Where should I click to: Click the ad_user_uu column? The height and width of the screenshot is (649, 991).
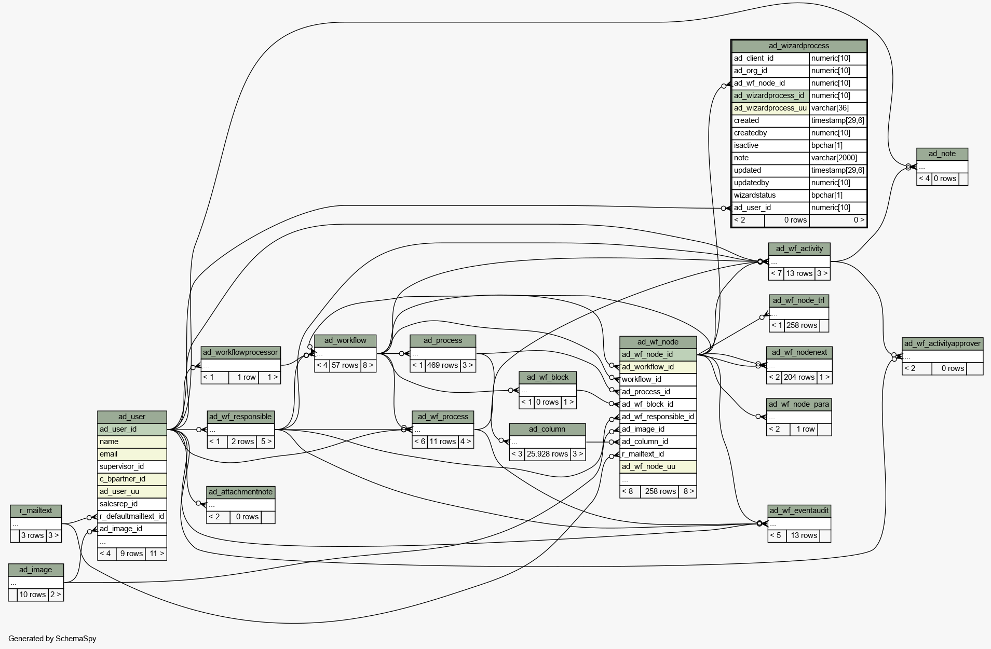132,492
